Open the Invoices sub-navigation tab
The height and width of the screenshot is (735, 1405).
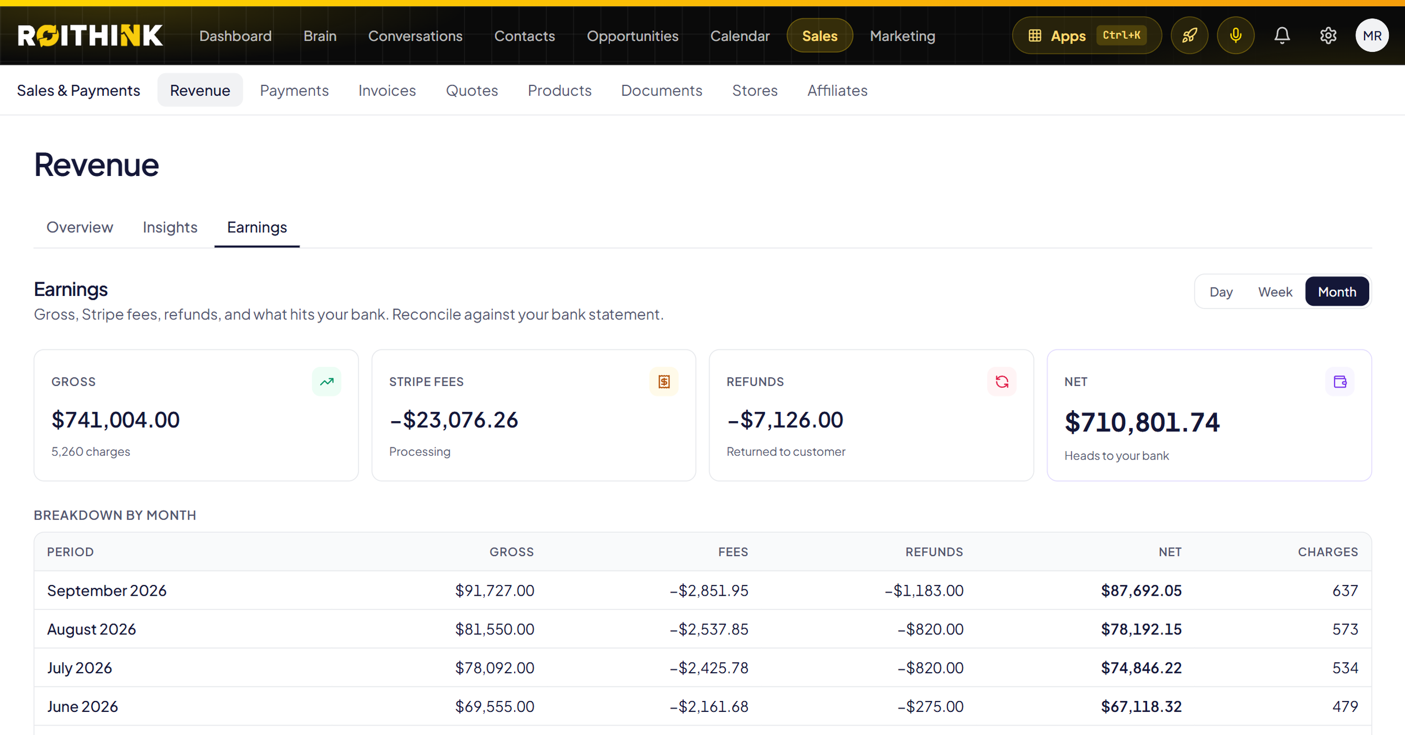[387, 91]
